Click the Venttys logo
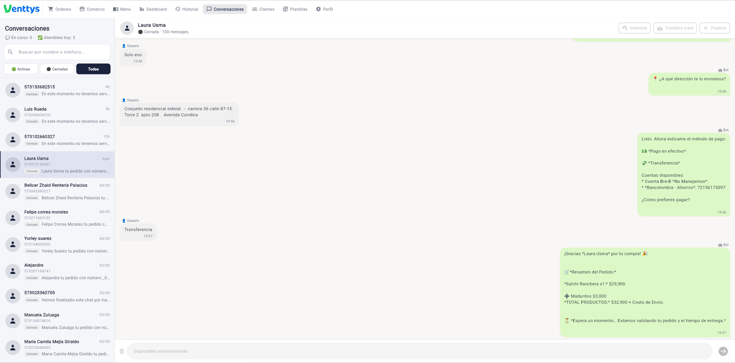The image size is (735, 363). click(x=22, y=9)
